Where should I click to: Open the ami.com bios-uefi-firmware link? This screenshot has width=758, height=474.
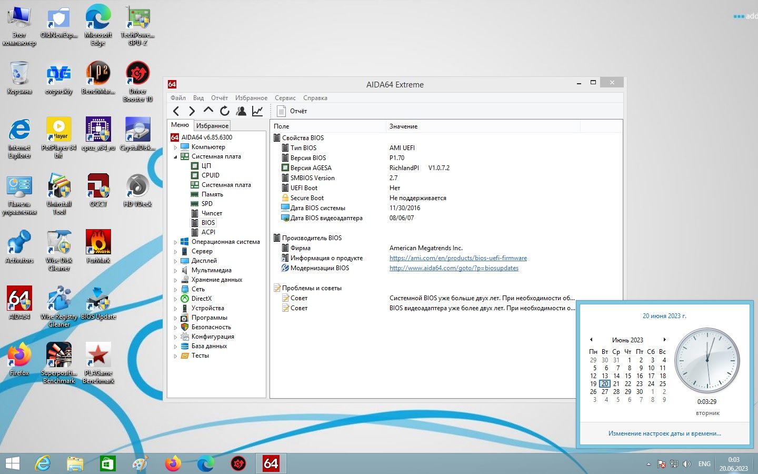[x=458, y=258]
